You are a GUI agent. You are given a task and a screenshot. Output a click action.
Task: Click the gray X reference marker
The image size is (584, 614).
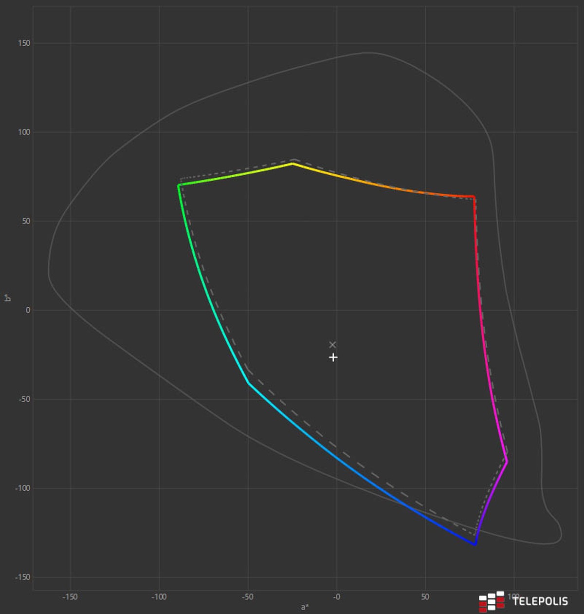332,345
